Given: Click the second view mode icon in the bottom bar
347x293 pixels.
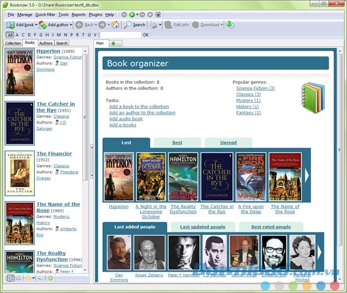Looking at the screenshot, I should (x=18, y=278).
